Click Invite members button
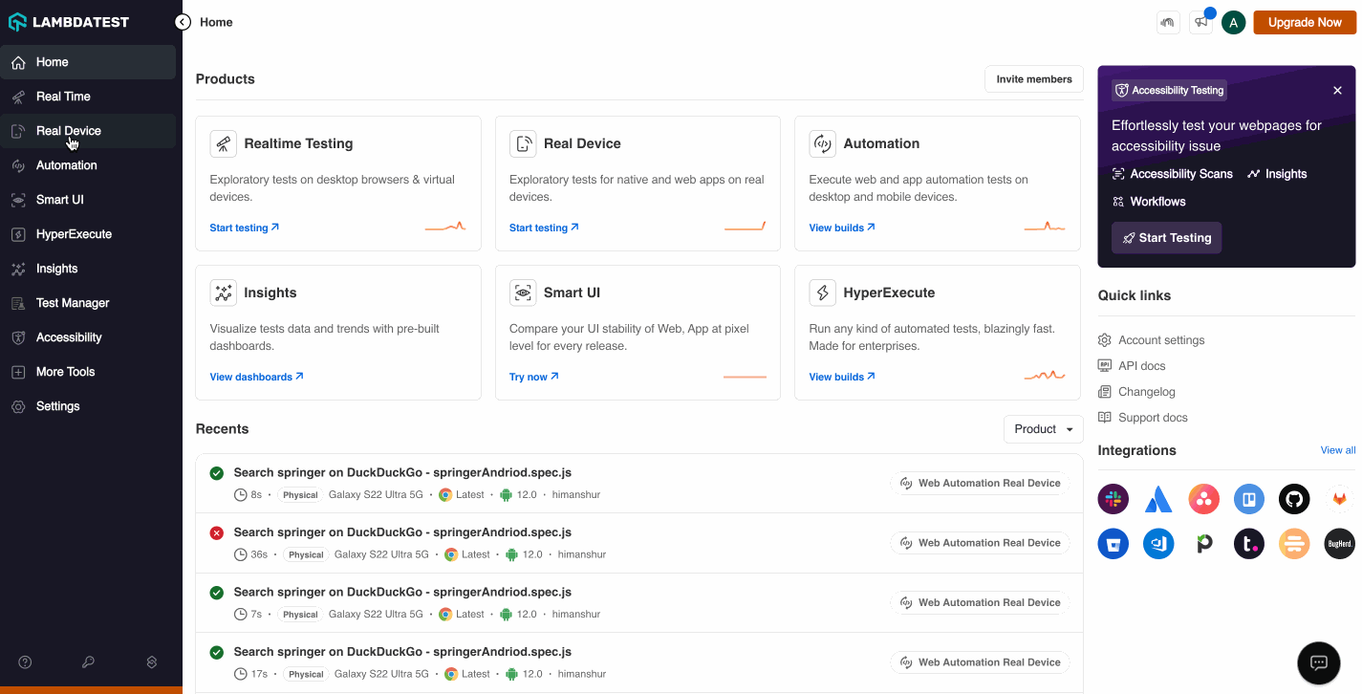1362x694 pixels. tap(1033, 79)
